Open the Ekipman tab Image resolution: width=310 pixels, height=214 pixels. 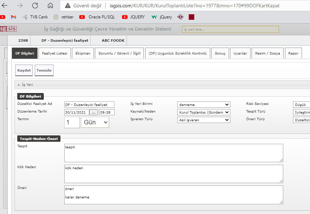[83, 53]
